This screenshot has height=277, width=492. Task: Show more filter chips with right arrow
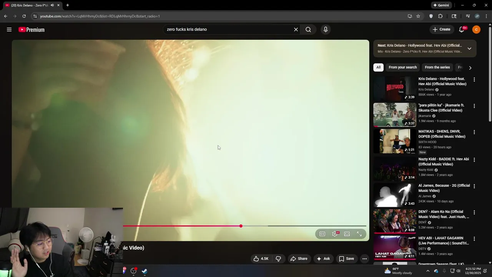pos(470,68)
